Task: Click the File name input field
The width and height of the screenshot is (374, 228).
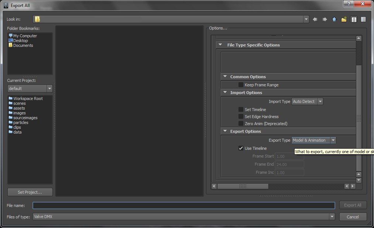Action: (183, 205)
